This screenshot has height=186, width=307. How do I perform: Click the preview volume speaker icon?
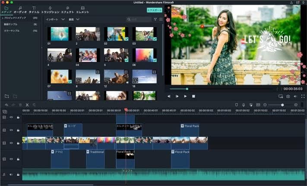pos(295,96)
